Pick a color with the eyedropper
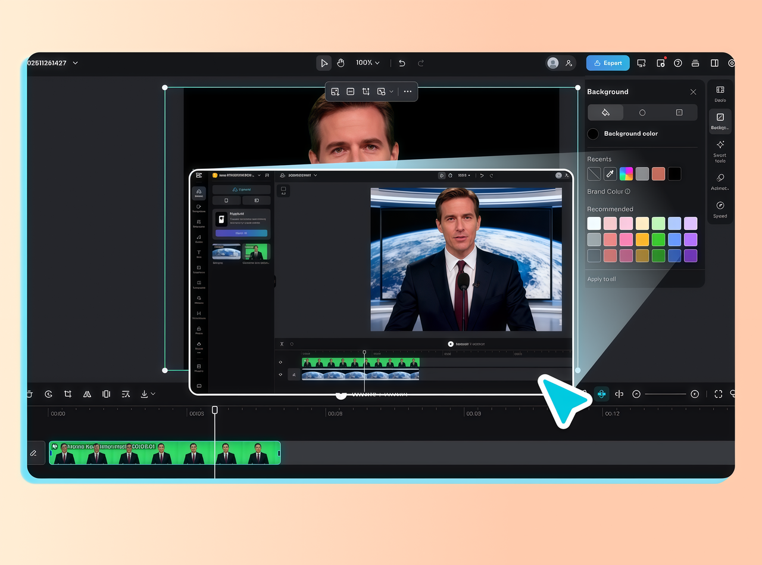Image resolution: width=762 pixels, height=565 pixels. pyautogui.click(x=610, y=174)
